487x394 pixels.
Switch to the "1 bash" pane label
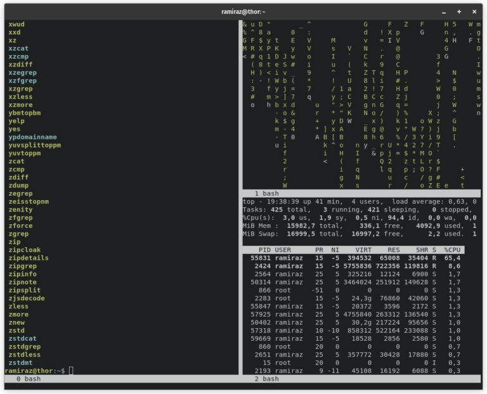(266, 193)
